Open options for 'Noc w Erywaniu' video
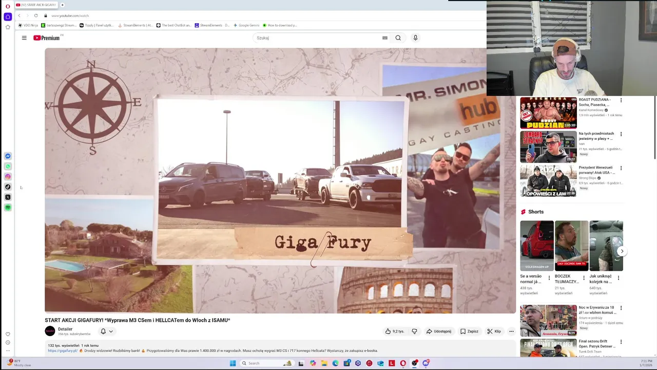Image resolution: width=657 pixels, height=370 pixels. click(621, 308)
